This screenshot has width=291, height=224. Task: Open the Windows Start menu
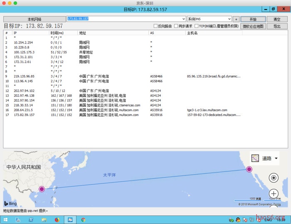coord(5,220)
